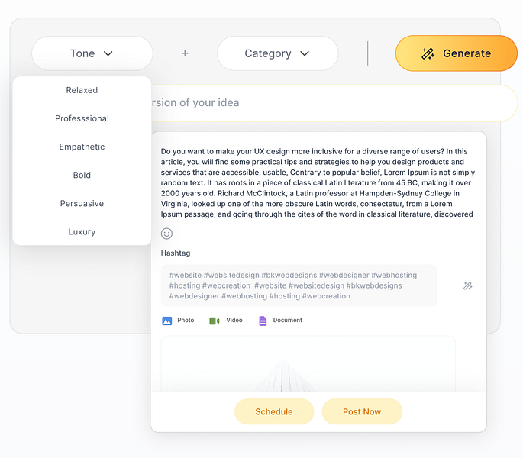The height and width of the screenshot is (458, 523).
Task: Click the Post Now button
Action: (362, 411)
